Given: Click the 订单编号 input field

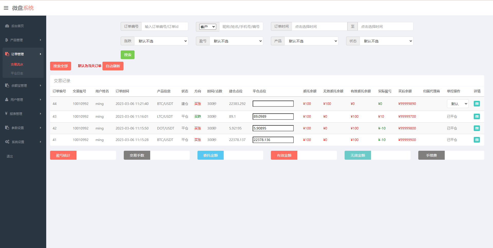Looking at the screenshot, I should [165, 26].
